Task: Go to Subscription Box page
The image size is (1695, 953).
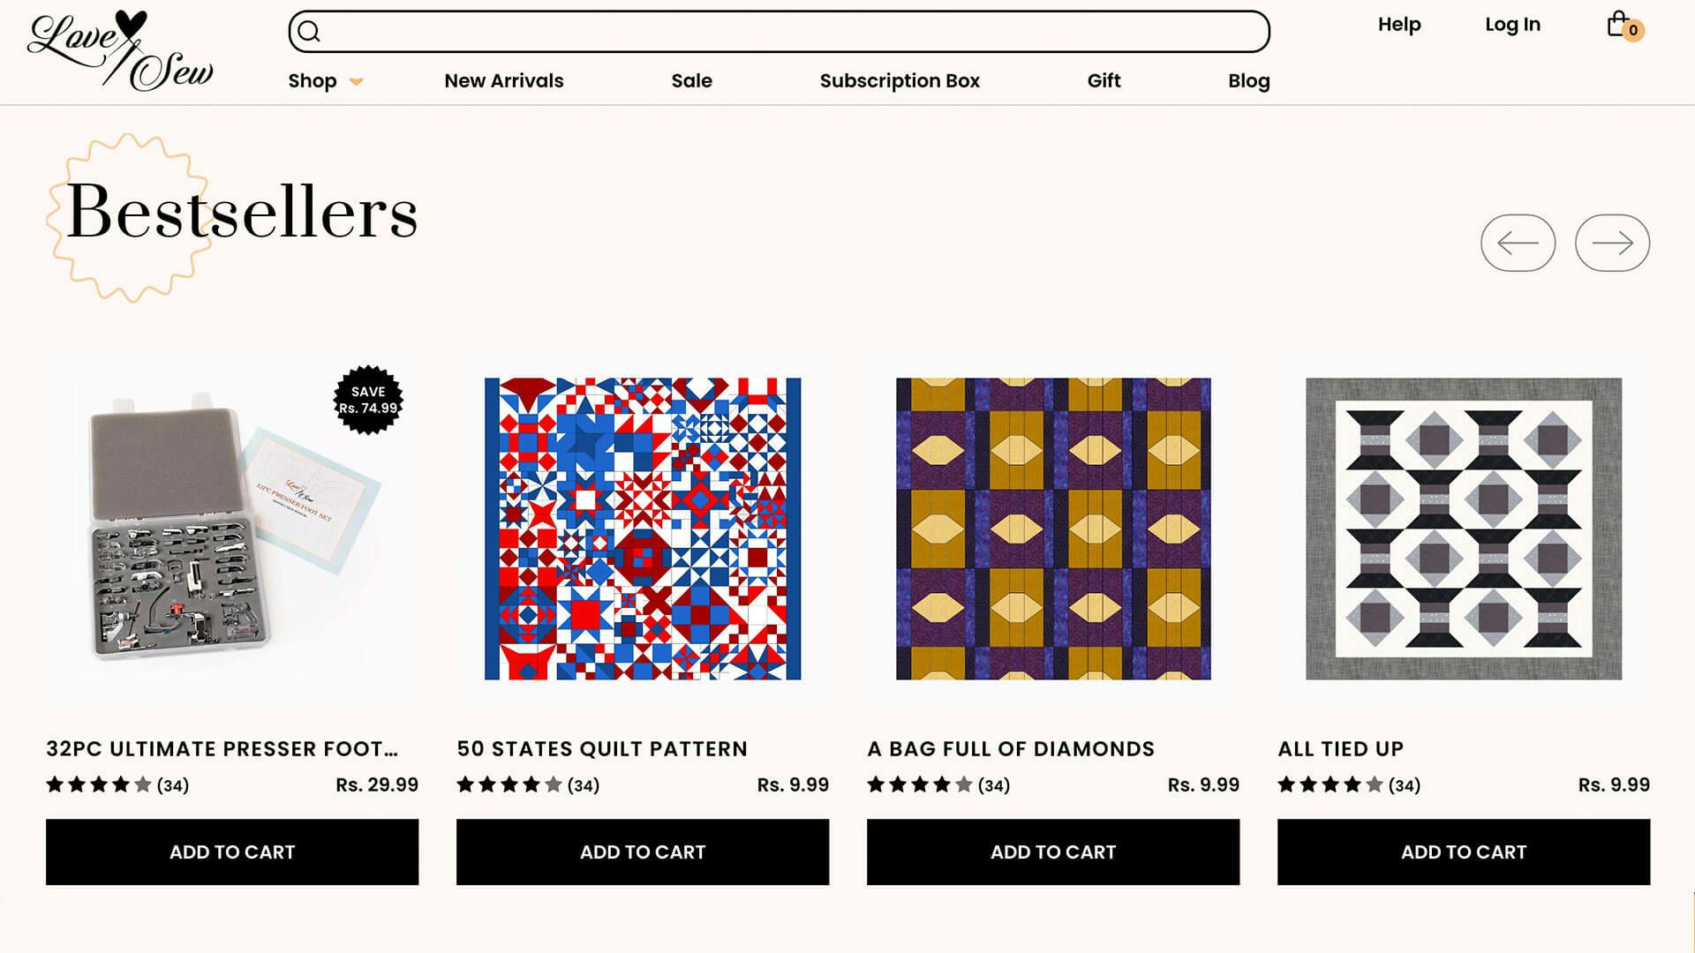Action: click(x=900, y=81)
